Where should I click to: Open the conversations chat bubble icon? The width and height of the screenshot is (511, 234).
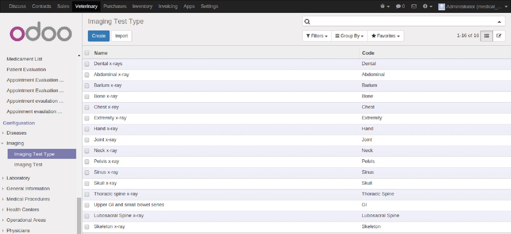coord(400,6)
